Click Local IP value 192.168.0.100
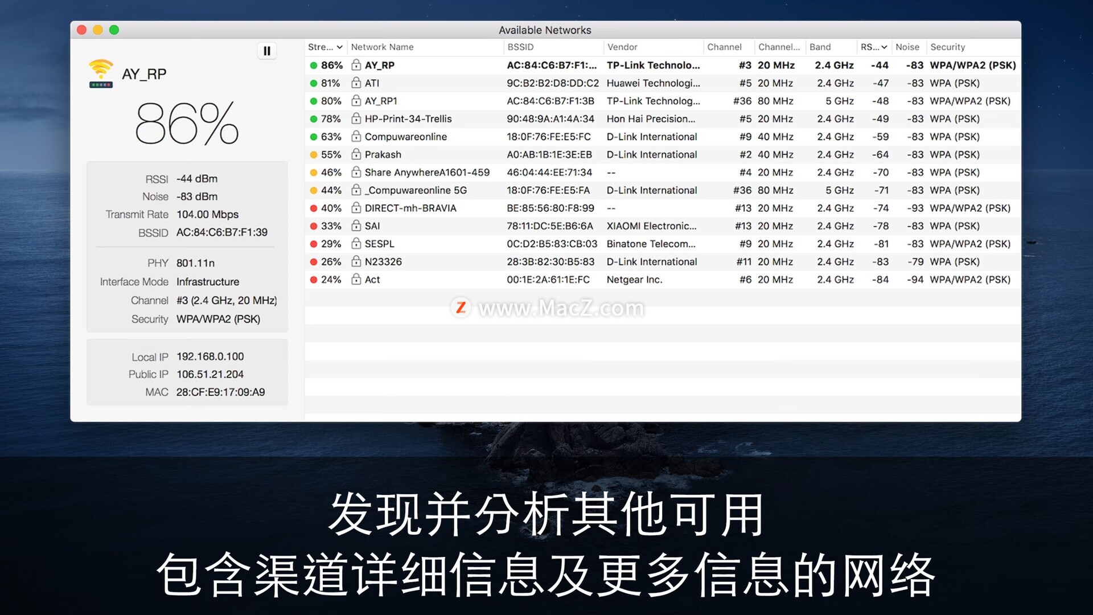 [210, 356]
